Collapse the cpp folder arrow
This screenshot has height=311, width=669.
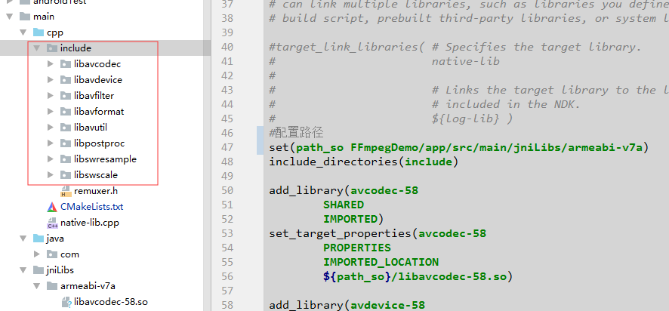[23, 32]
